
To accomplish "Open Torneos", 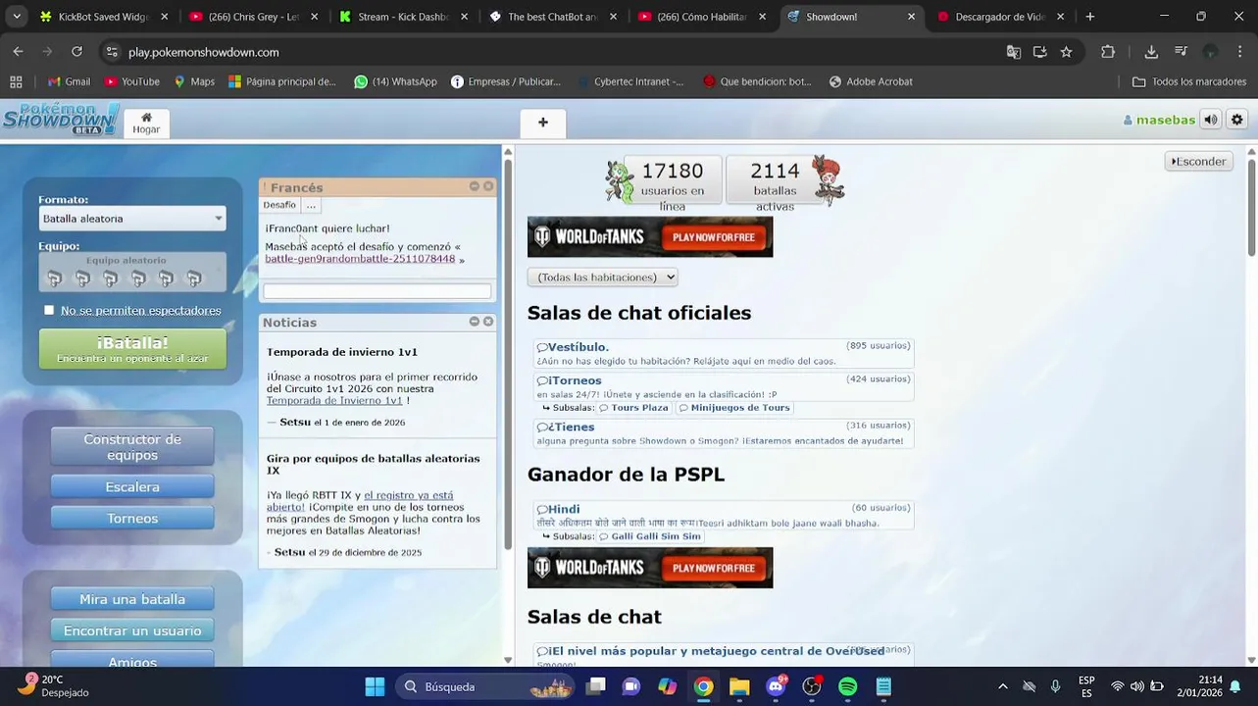I will tap(132, 518).
